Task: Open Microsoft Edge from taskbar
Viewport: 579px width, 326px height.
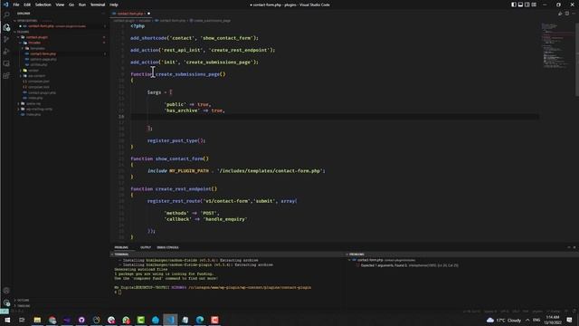Action: [x=200, y=320]
